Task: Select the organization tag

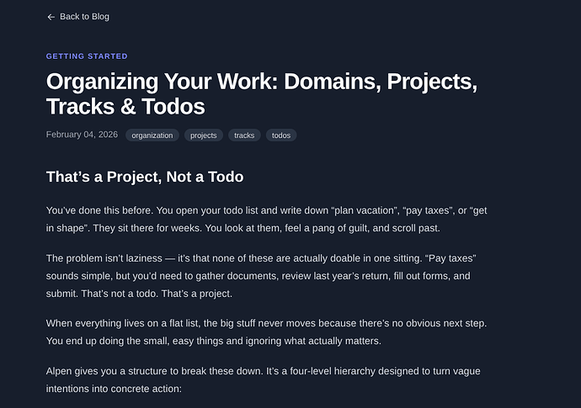Action: click(152, 135)
